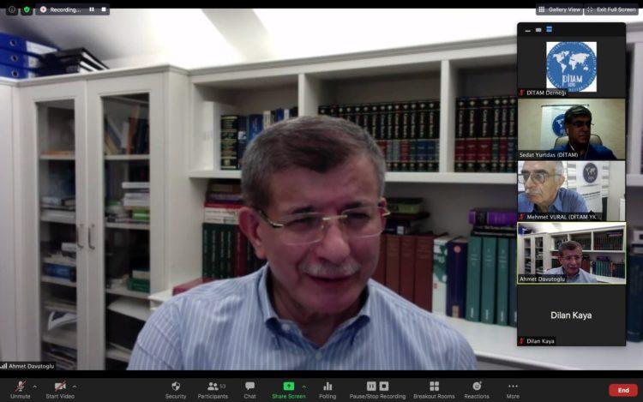Click Exit Full Screen
This screenshot has height=402, width=643.
(611, 9)
